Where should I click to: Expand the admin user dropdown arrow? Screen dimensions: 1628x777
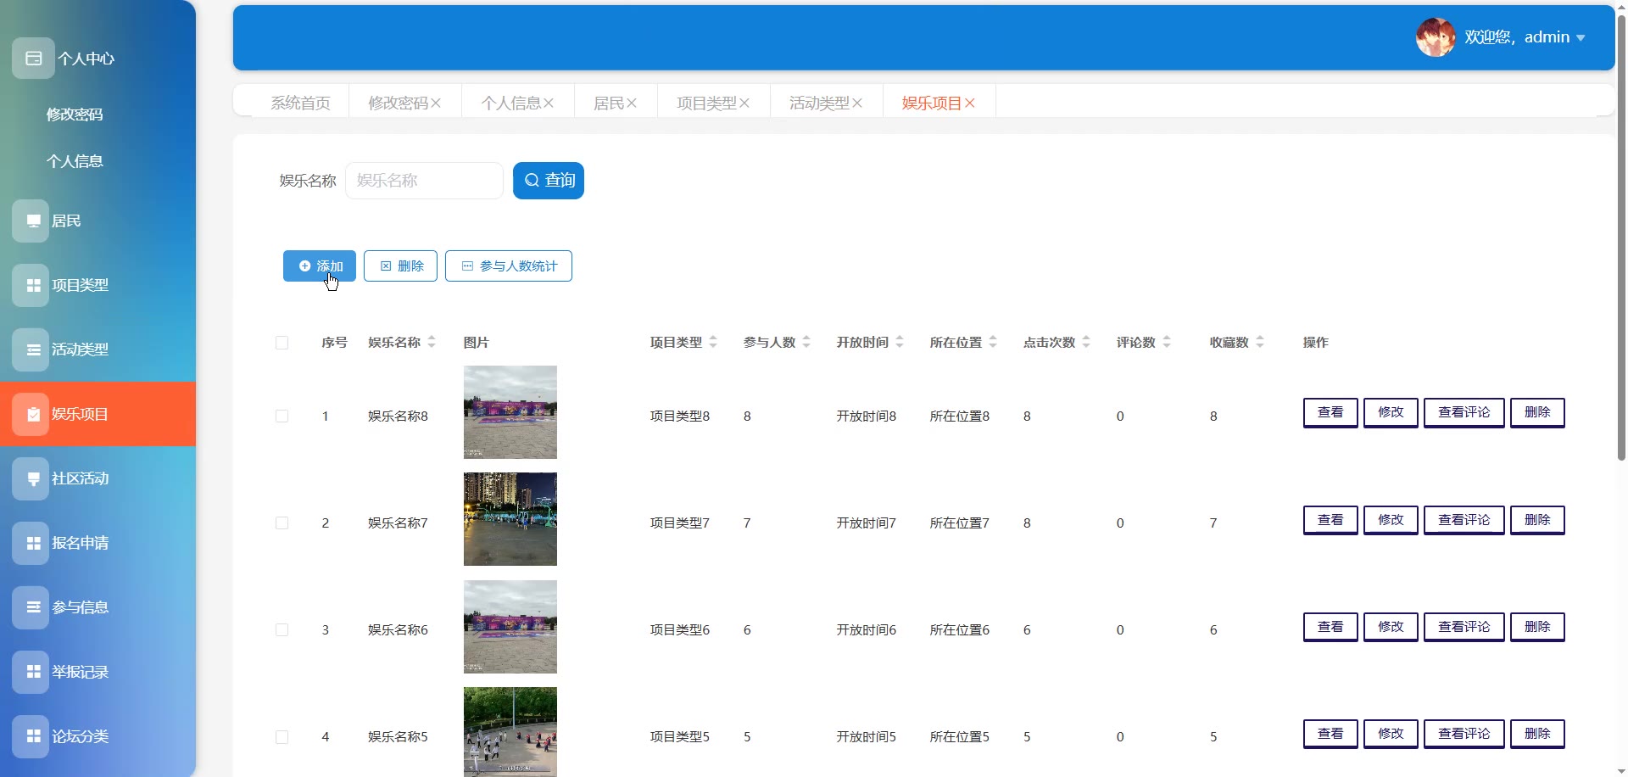[1581, 38]
